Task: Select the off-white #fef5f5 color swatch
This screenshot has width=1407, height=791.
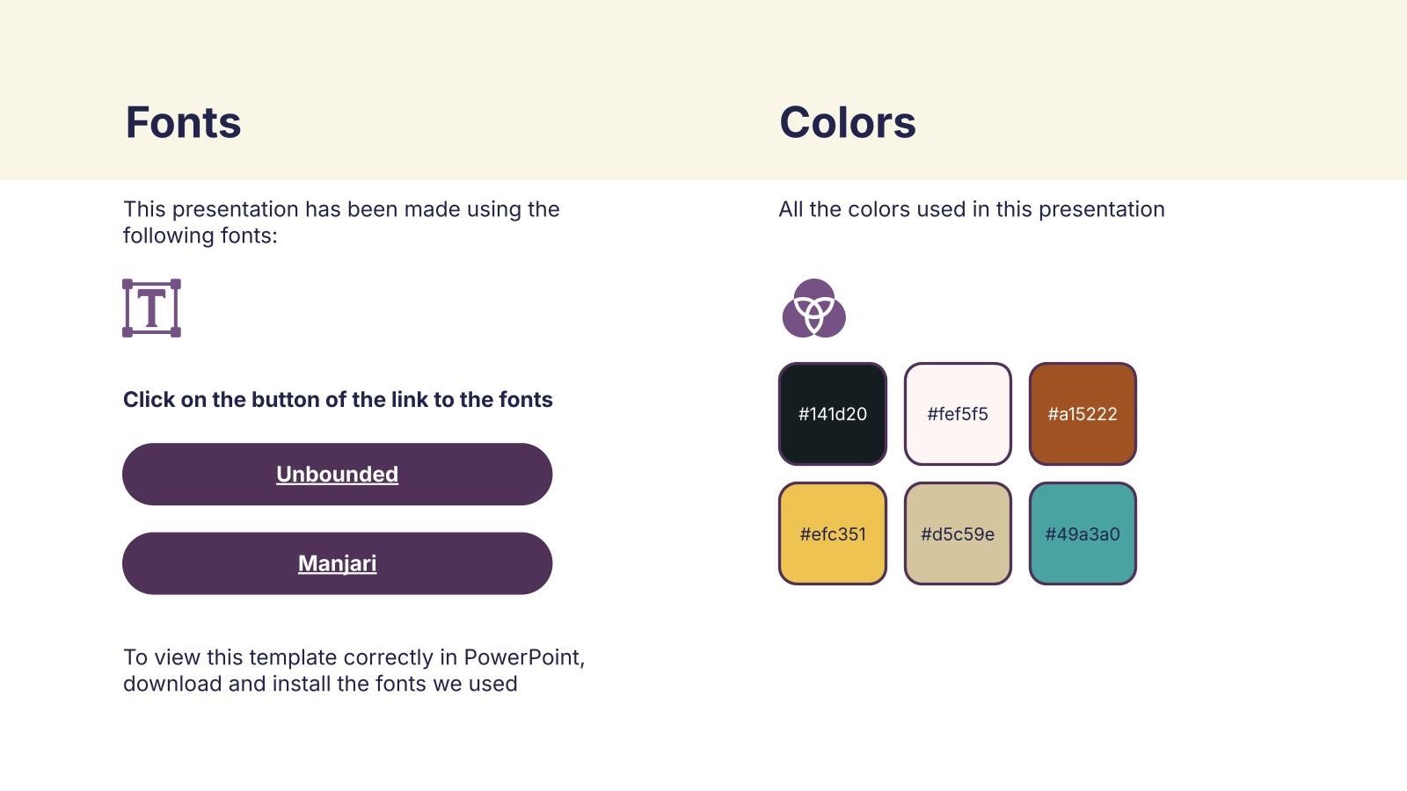Action: point(958,413)
